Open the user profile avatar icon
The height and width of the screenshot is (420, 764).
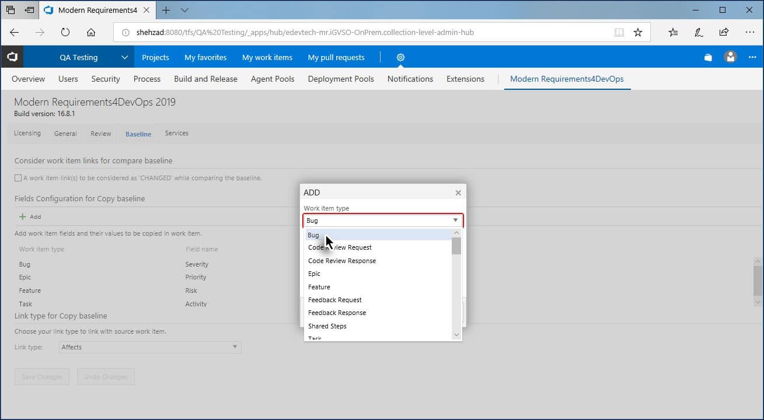(x=730, y=57)
